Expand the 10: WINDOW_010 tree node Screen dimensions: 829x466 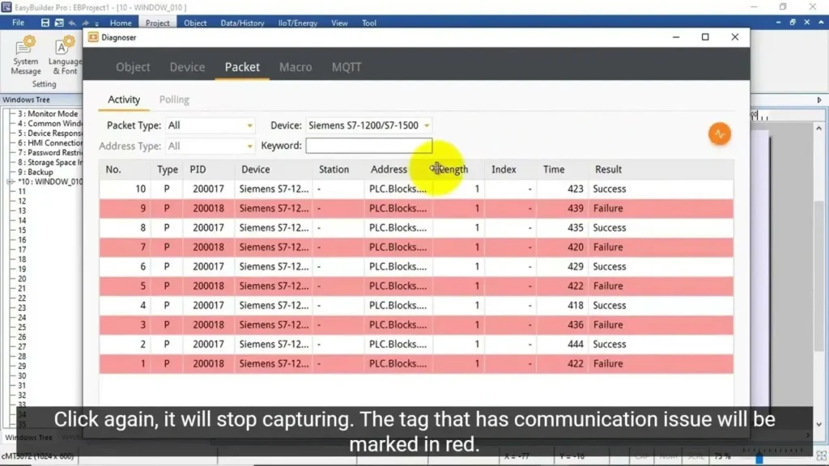tap(10, 182)
